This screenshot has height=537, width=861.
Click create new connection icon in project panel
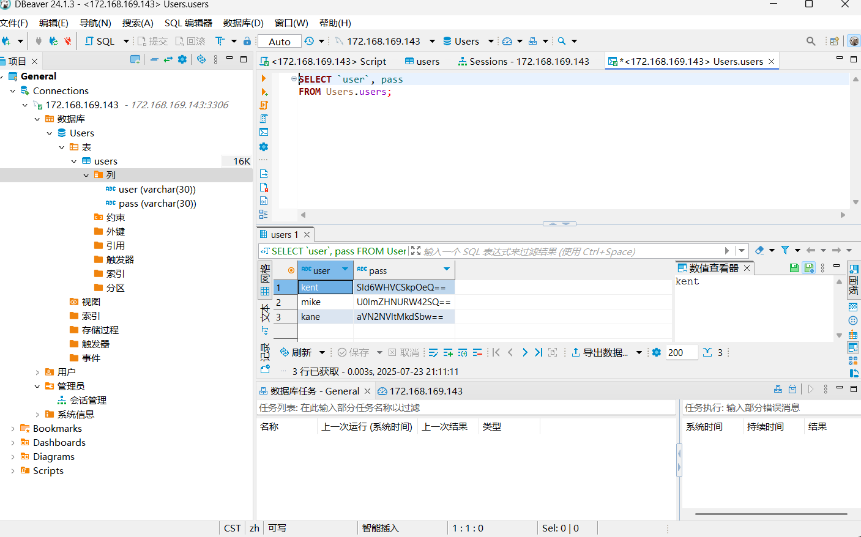click(x=135, y=59)
